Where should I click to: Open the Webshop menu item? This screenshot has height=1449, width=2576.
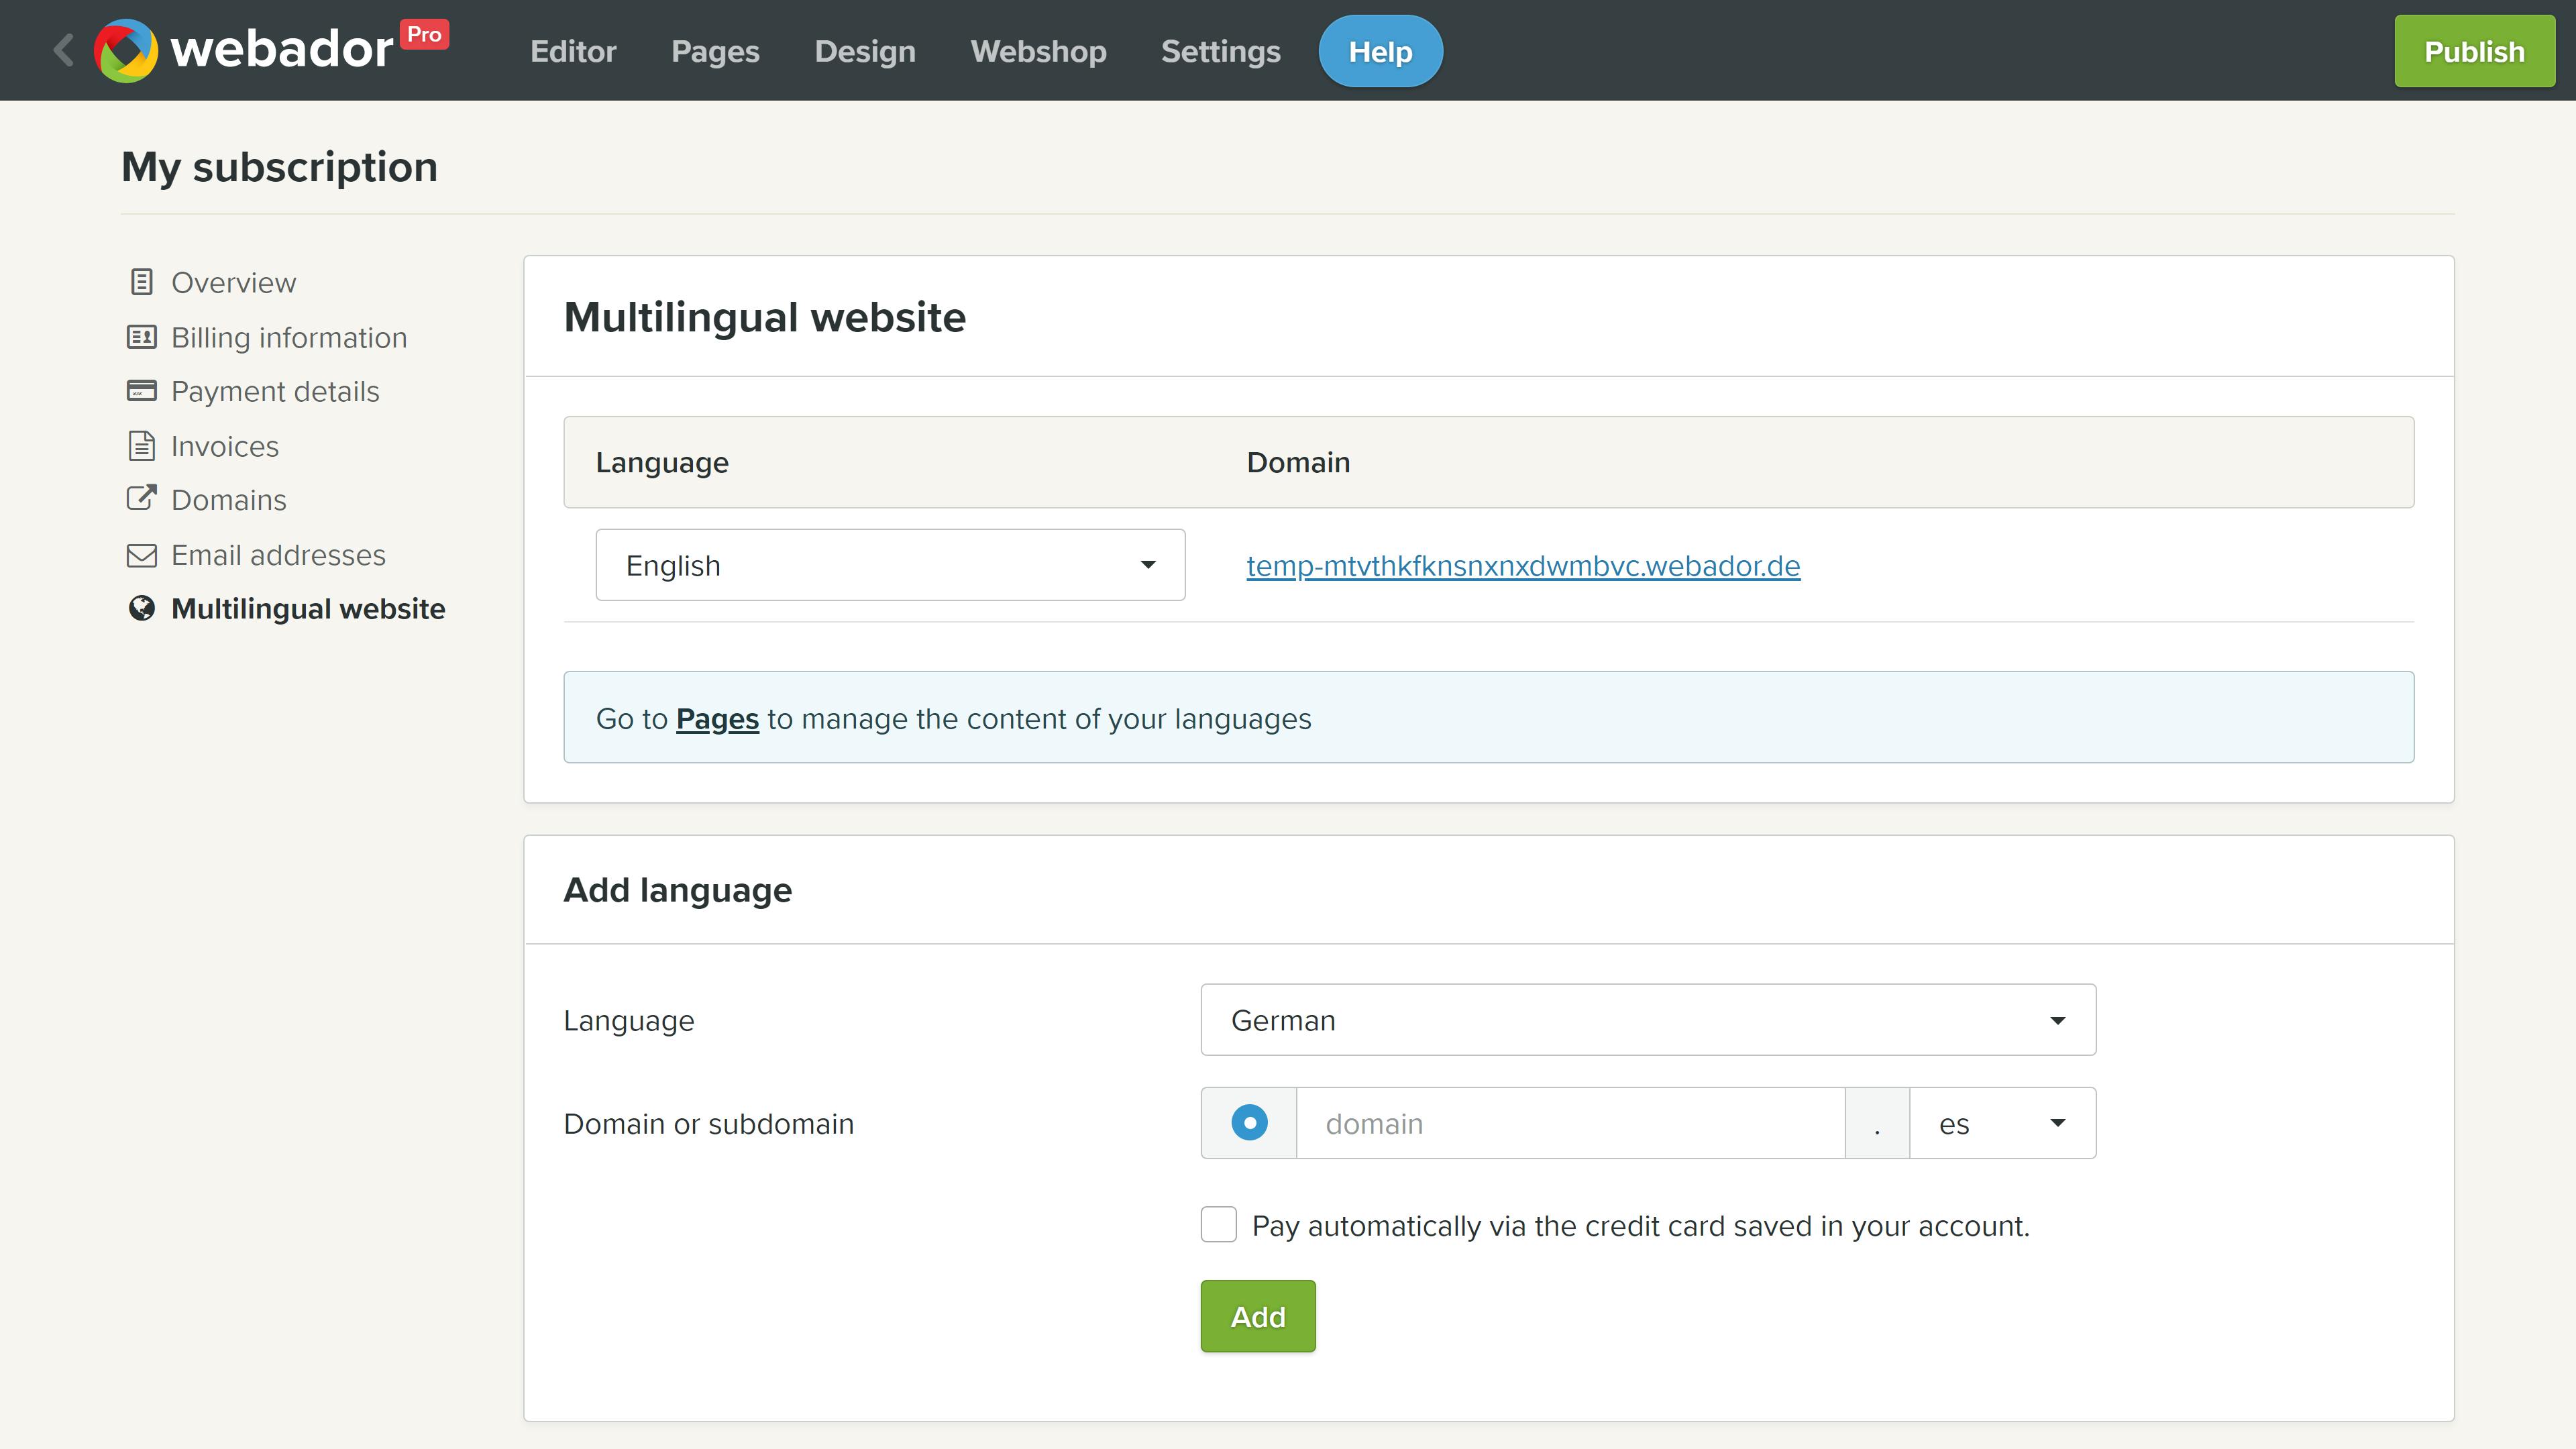1038,51
